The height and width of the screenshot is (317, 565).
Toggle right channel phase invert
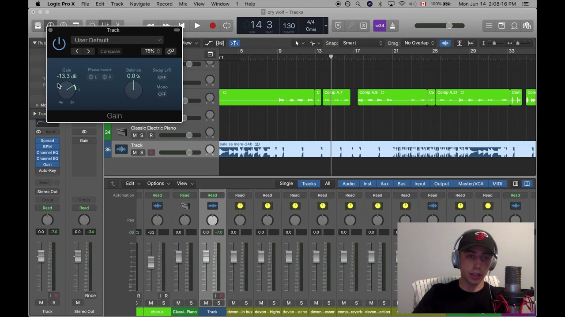click(x=107, y=77)
